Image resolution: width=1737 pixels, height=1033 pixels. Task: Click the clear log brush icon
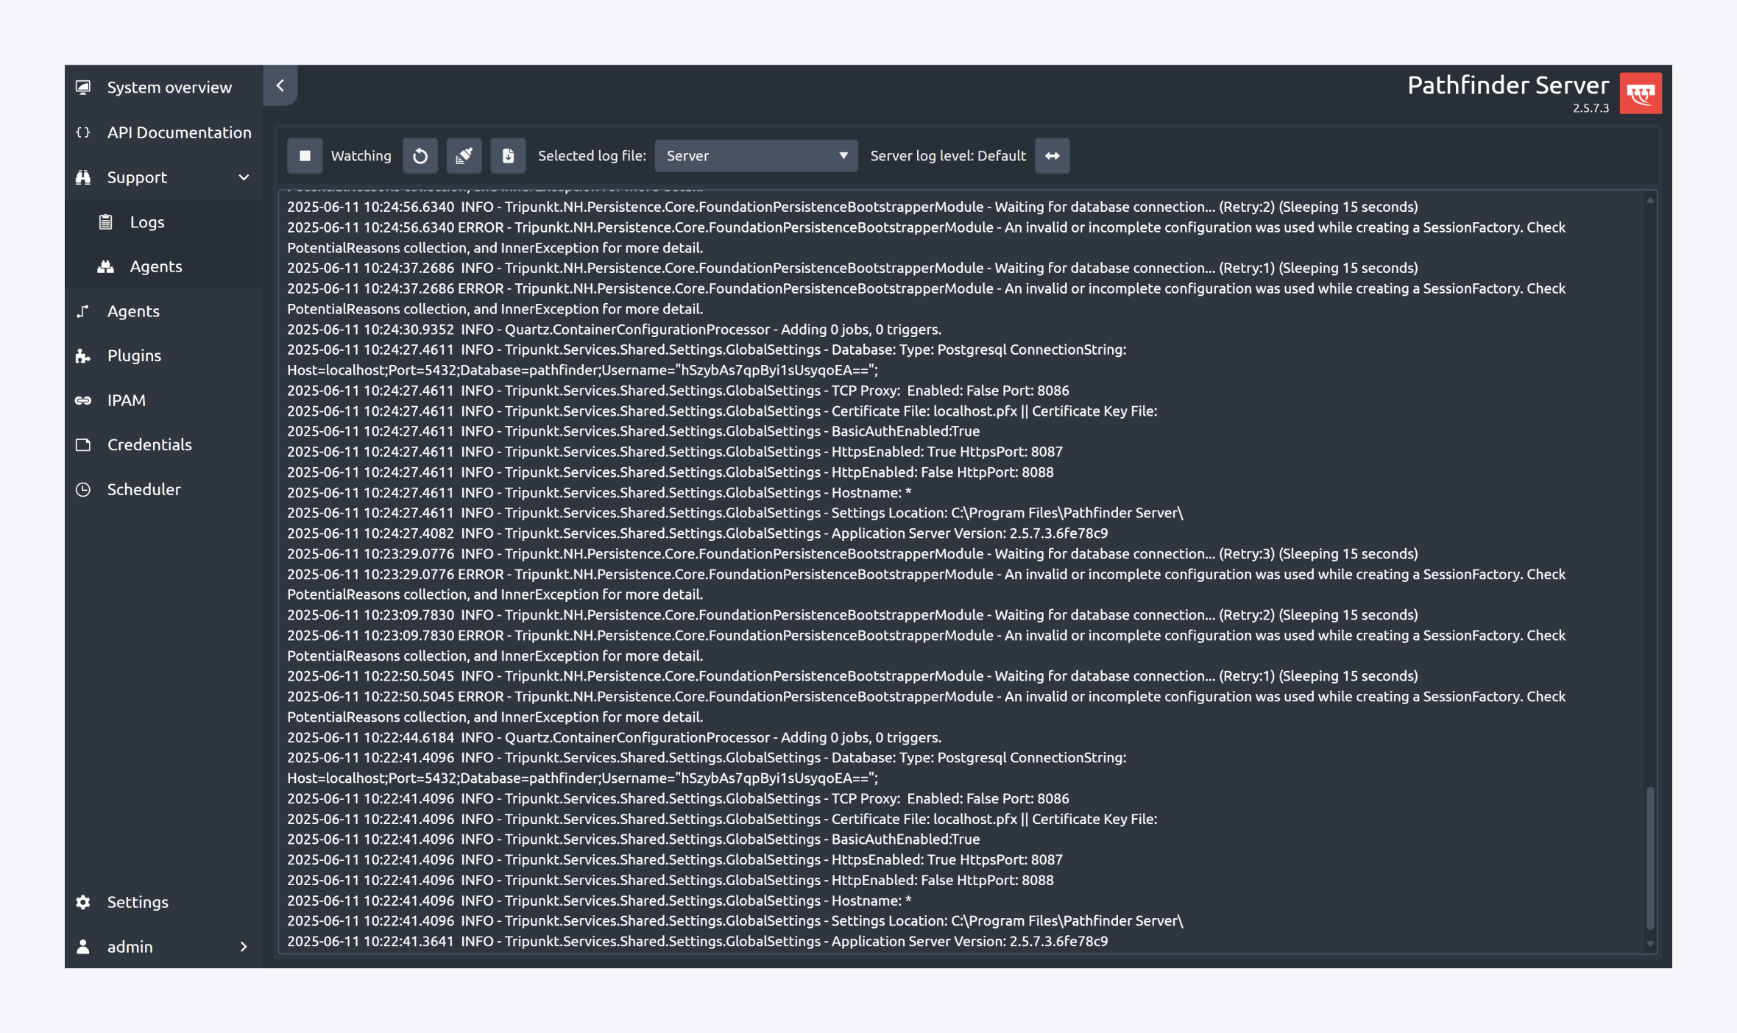tap(464, 155)
